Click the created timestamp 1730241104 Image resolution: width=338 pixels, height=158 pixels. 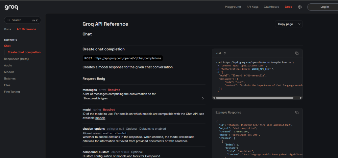(241, 132)
